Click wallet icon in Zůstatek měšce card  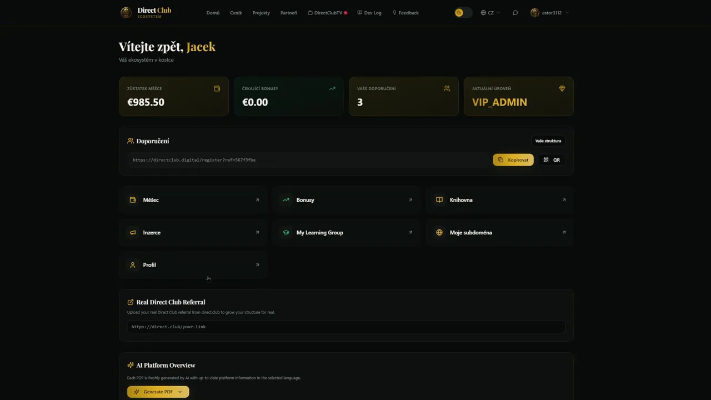(x=217, y=88)
